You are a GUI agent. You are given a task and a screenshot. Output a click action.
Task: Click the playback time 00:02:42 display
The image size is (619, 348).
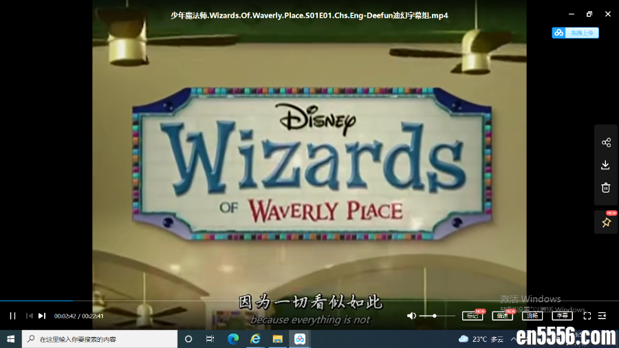pyautogui.click(x=65, y=316)
